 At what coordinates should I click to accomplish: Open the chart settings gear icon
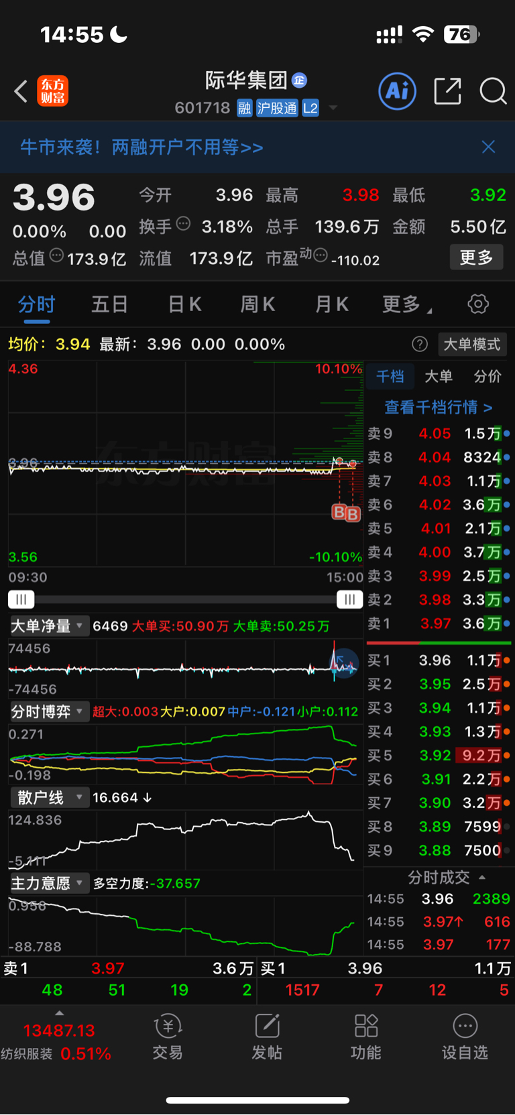click(478, 304)
